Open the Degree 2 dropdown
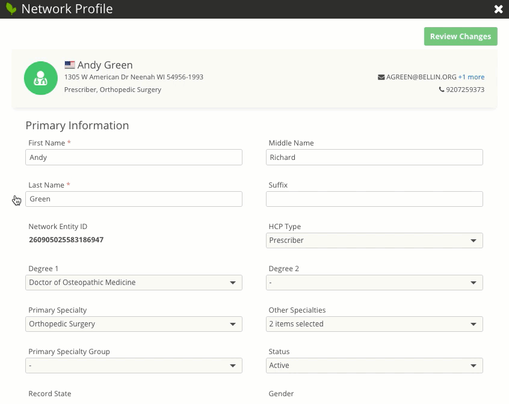 tap(374, 283)
